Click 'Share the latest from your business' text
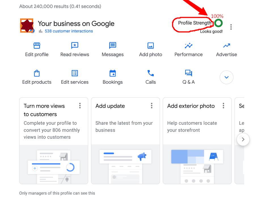The width and height of the screenshot is (259, 198). pos(124,127)
